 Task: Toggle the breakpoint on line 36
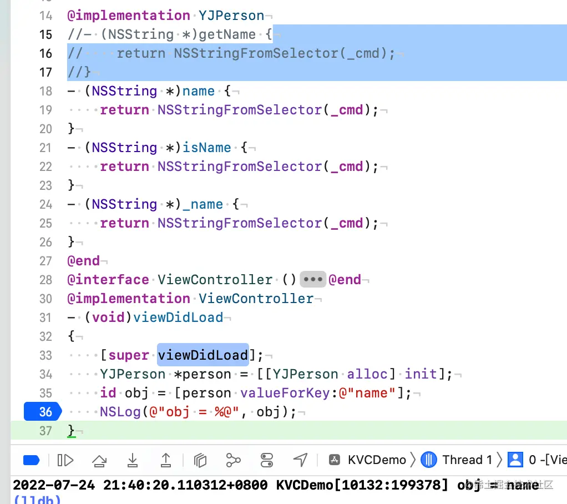(42, 412)
